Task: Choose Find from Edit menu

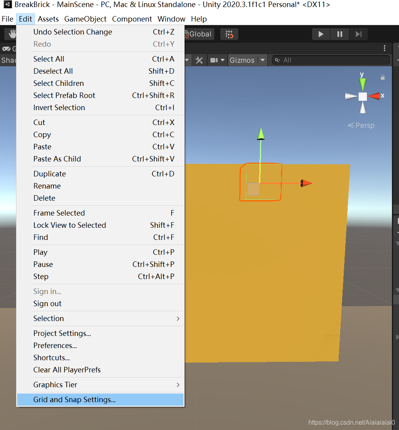Action: (100, 237)
